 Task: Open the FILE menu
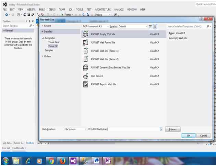pos(4,10)
